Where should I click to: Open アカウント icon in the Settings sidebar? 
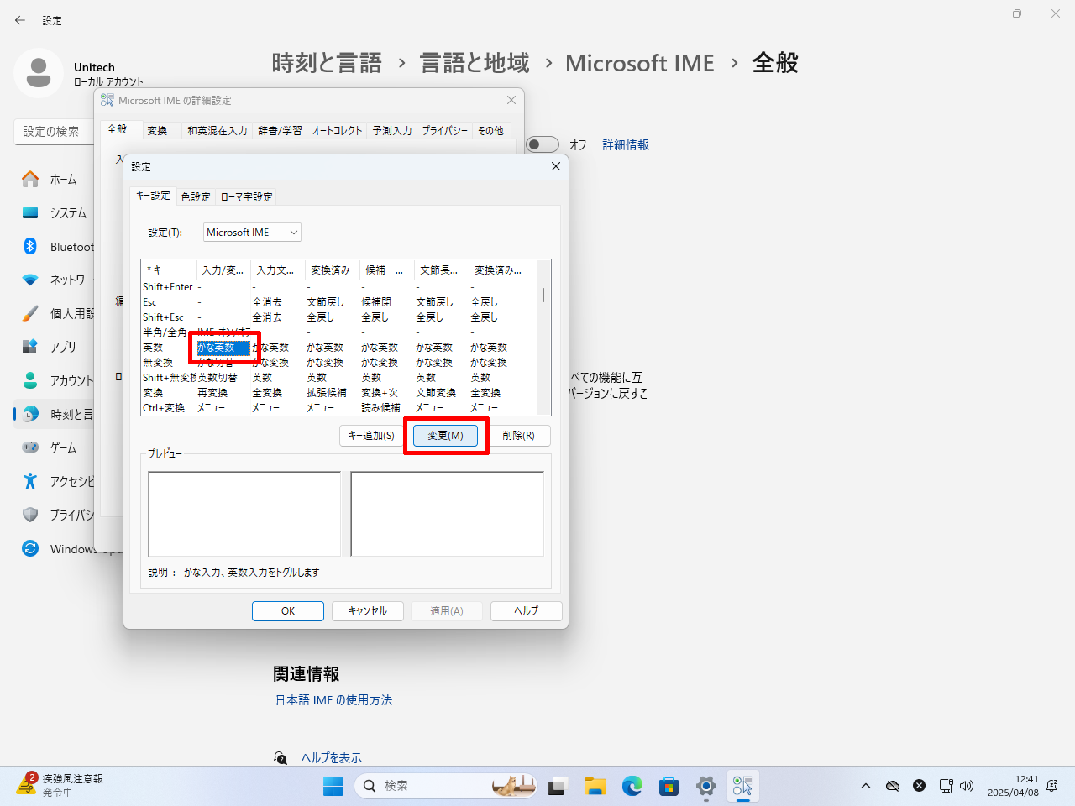30,380
